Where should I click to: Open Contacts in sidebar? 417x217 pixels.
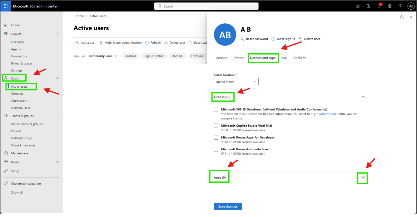tap(17, 94)
